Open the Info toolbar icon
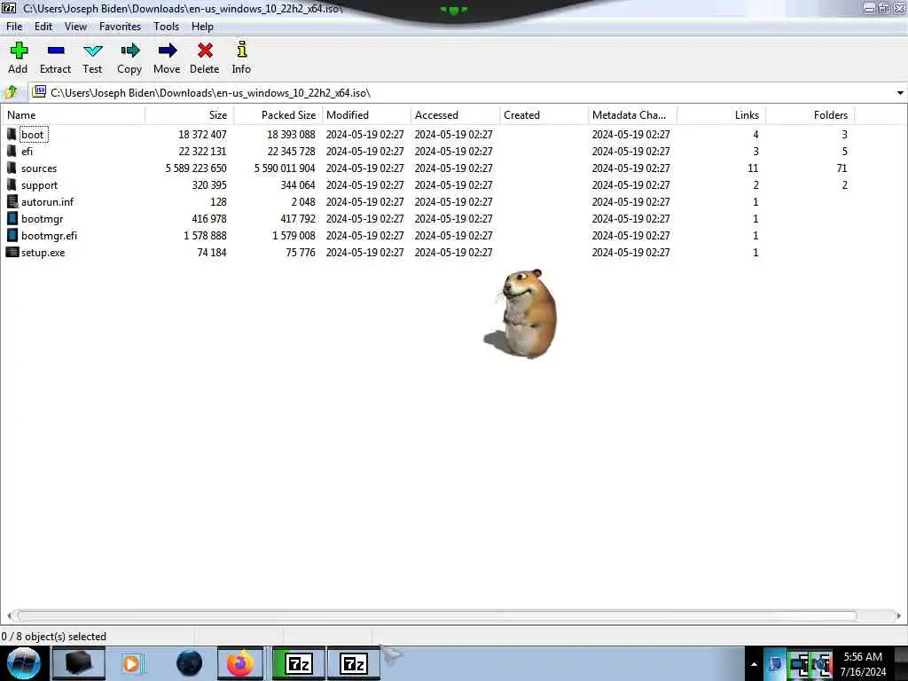908x681 pixels. click(241, 50)
